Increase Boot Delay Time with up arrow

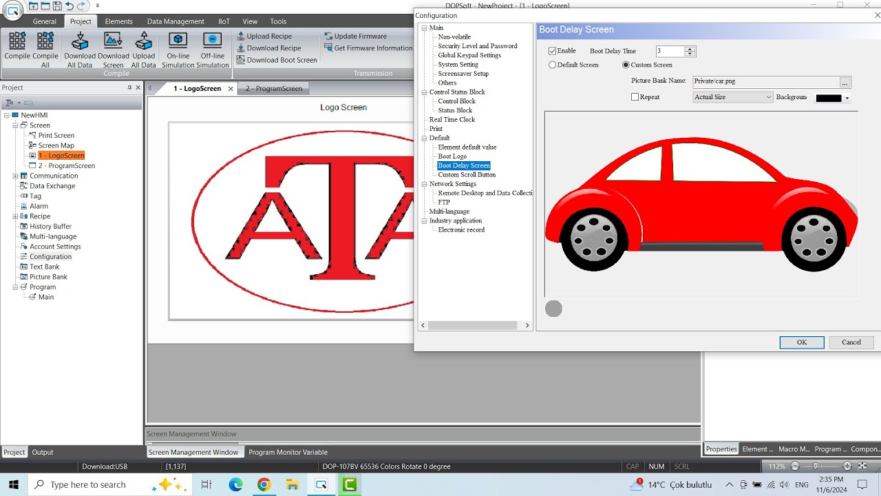tap(690, 48)
